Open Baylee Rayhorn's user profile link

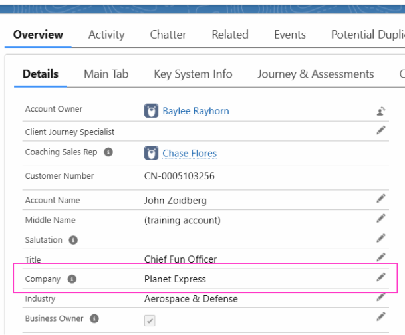[196, 111]
